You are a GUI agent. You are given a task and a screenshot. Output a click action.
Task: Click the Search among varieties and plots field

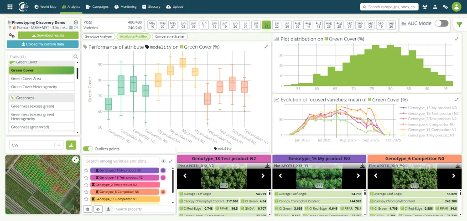tap(121, 161)
